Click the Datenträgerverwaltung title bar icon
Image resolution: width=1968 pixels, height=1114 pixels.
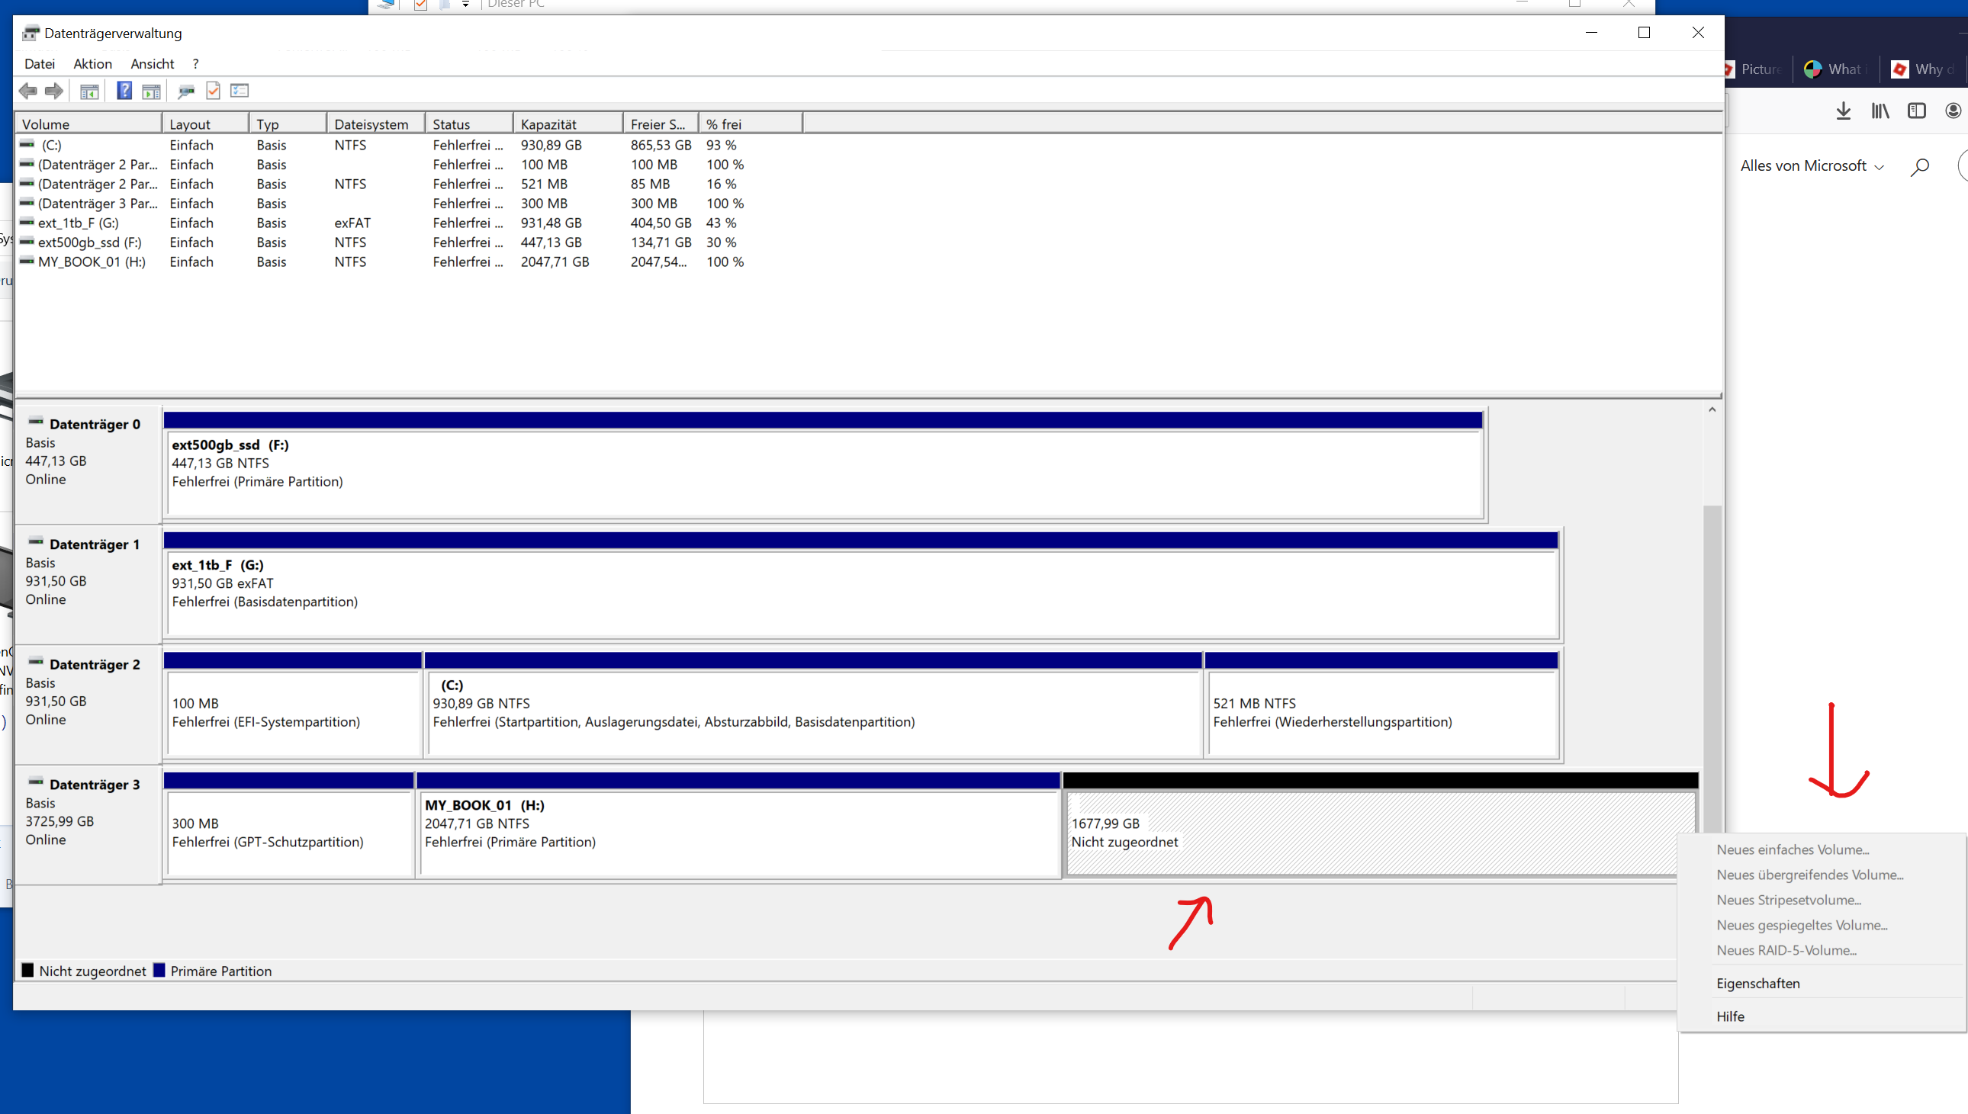coord(31,33)
